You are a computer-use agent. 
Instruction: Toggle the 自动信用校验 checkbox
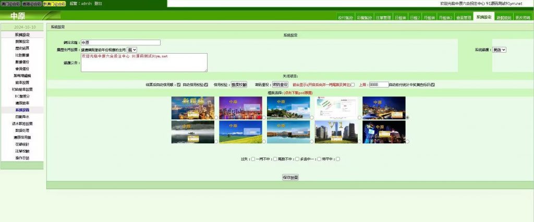(x=206, y=84)
